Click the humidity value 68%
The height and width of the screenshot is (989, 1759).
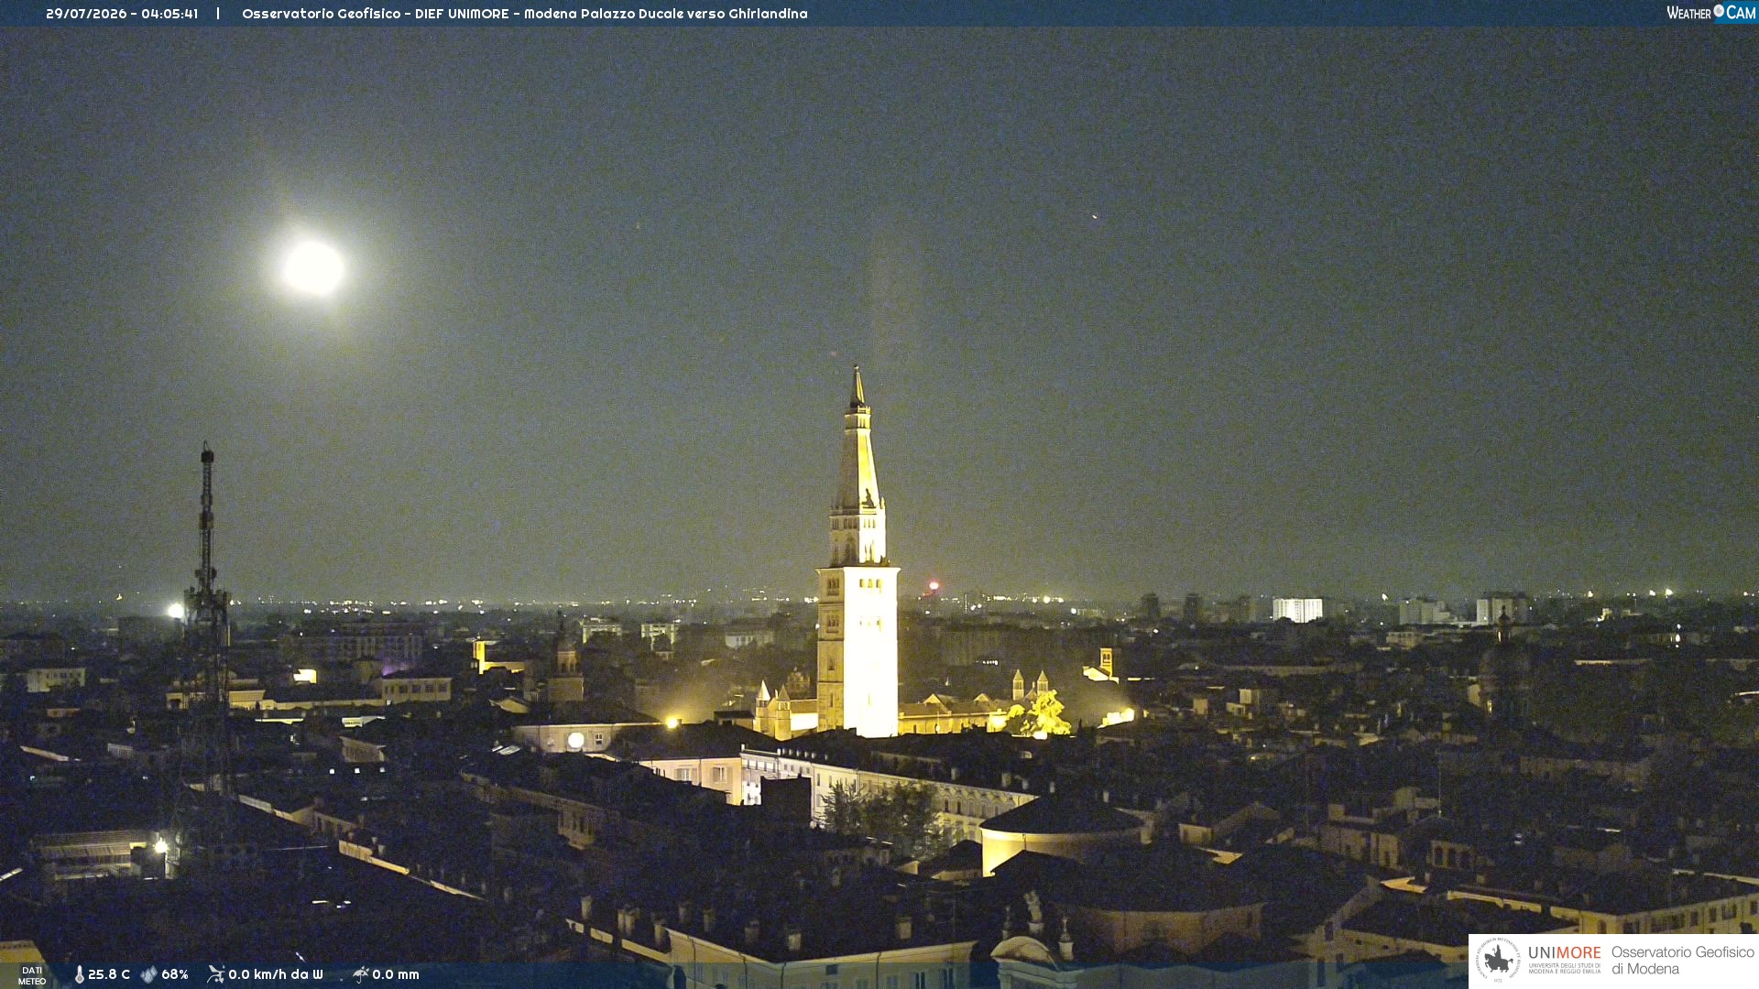click(x=175, y=974)
